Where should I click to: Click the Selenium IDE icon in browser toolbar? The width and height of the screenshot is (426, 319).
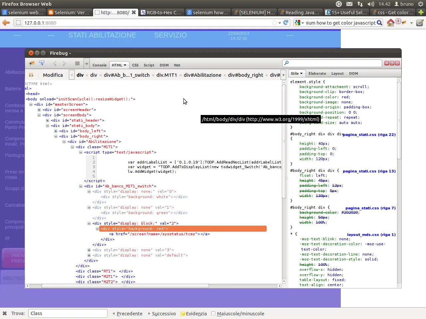pos(420,23)
